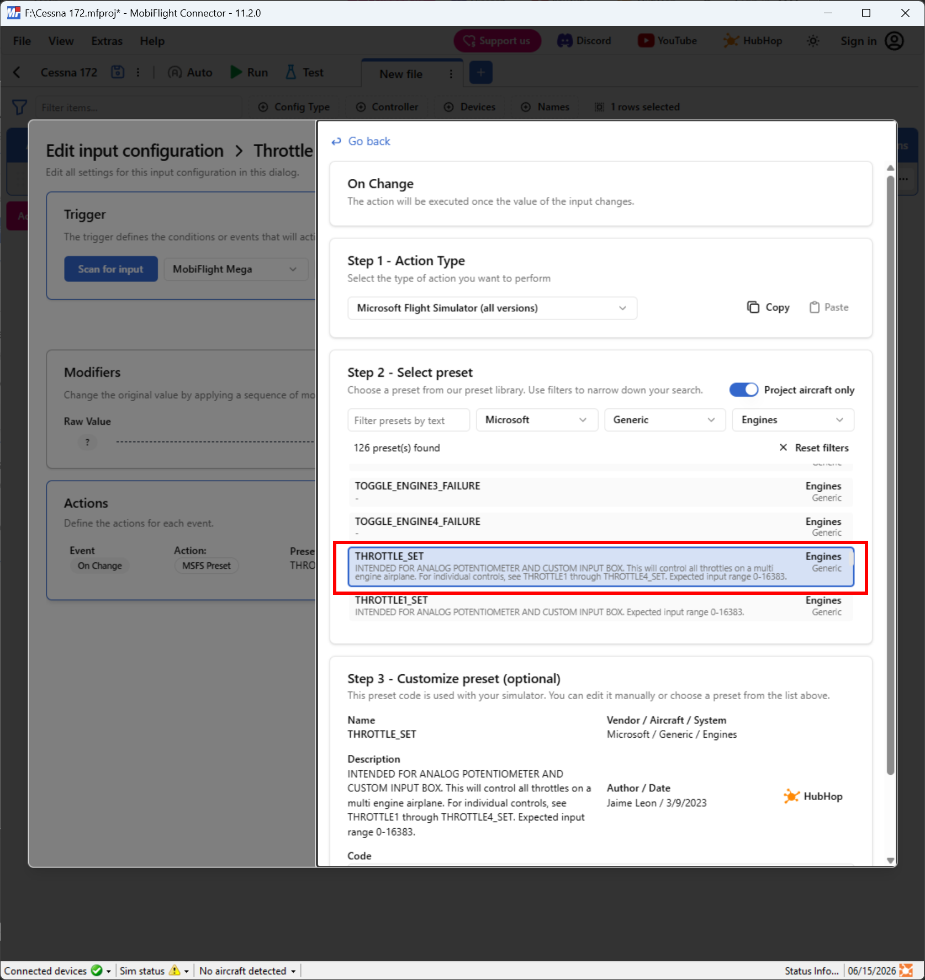Open the File menu
This screenshot has height=980, width=925.
pos(22,41)
